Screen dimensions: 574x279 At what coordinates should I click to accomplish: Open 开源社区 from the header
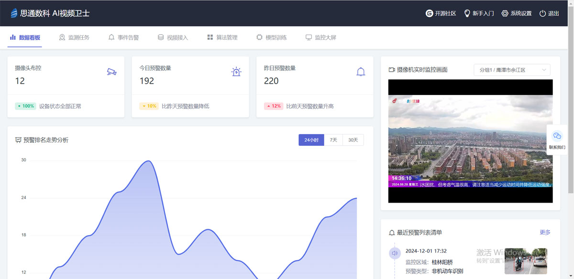point(441,13)
